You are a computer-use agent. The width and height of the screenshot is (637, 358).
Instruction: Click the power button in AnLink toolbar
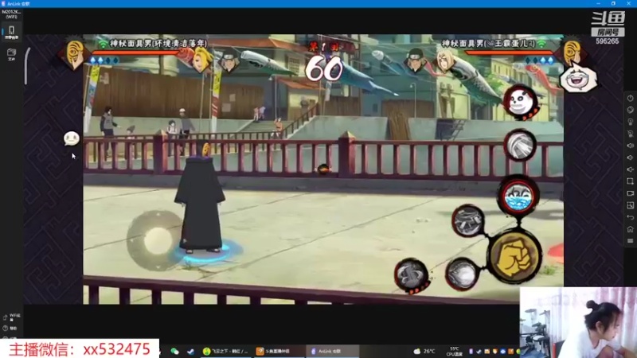tap(630, 98)
